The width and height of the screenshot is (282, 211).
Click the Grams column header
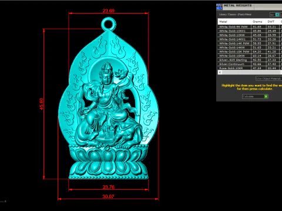258,22
